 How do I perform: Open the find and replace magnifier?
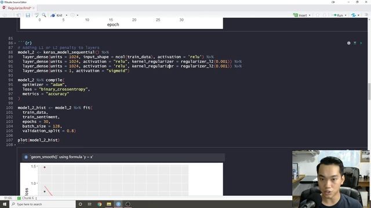click(x=44, y=16)
